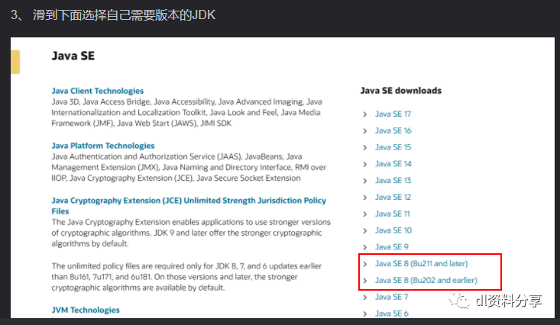The width and height of the screenshot is (560, 325).
Task: Open Java SE 9 downloads
Action: pyautogui.click(x=391, y=247)
